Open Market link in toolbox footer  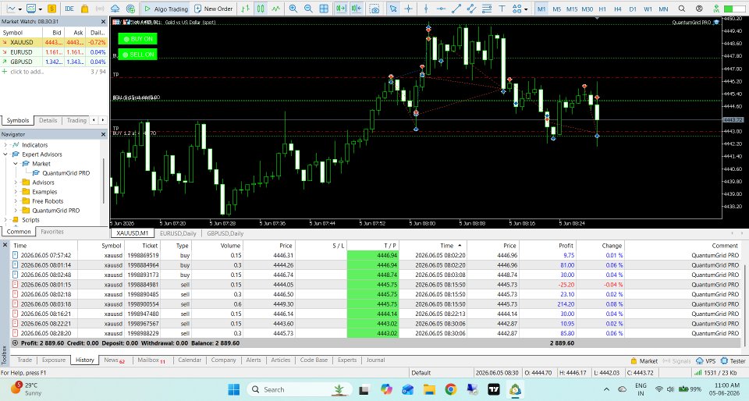coord(644,361)
